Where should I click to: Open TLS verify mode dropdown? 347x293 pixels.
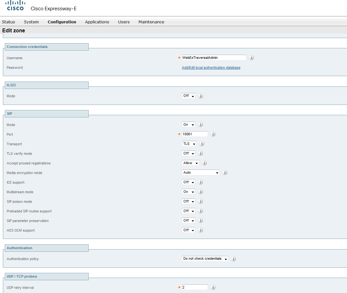189,153
